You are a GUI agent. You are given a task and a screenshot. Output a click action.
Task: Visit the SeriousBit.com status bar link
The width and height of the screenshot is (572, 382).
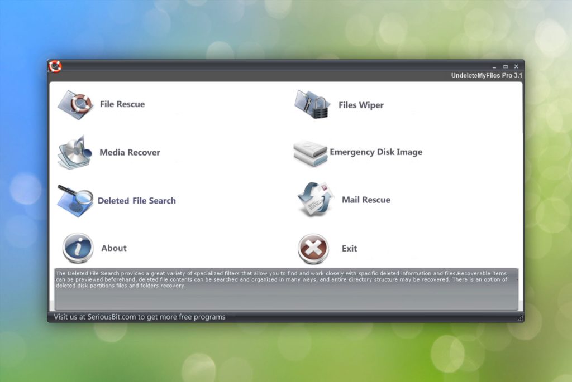pyautogui.click(x=139, y=317)
